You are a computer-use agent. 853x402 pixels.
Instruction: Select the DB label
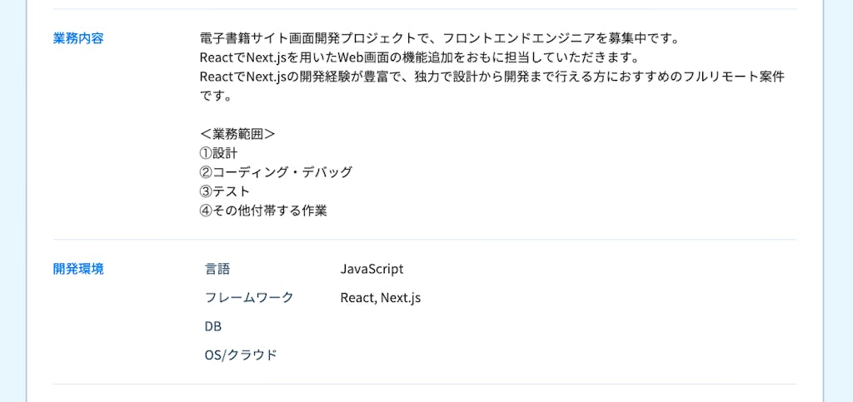(213, 326)
